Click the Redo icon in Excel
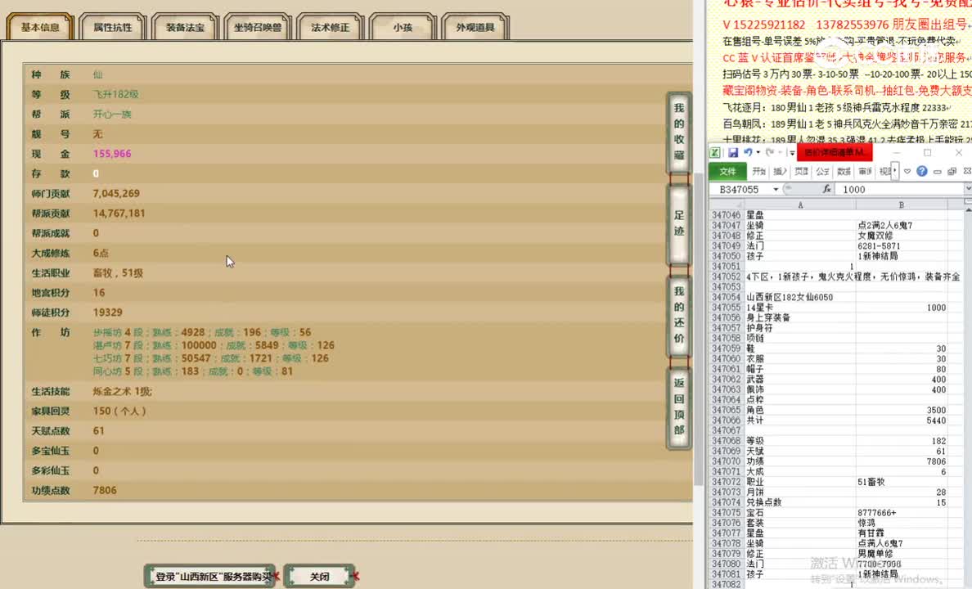 click(x=771, y=152)
